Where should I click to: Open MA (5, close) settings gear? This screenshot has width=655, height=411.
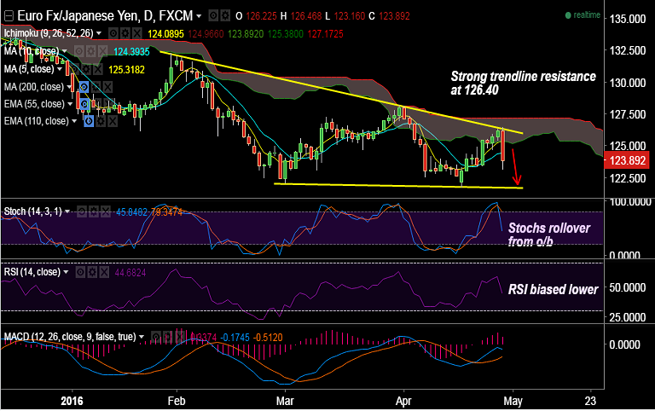tap(86, 69)
